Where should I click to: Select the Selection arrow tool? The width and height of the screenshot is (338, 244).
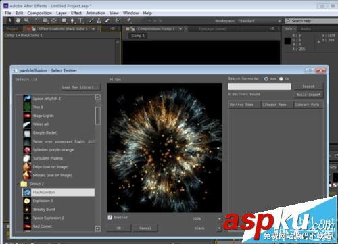[10, 20]
